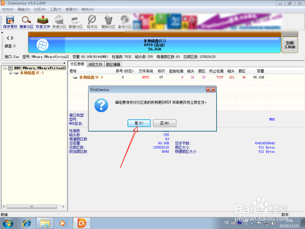The height and width of the screenshot is (229, 305).
Task: Confirm saving with 是(Y) button
Action: tap(139, 123)
